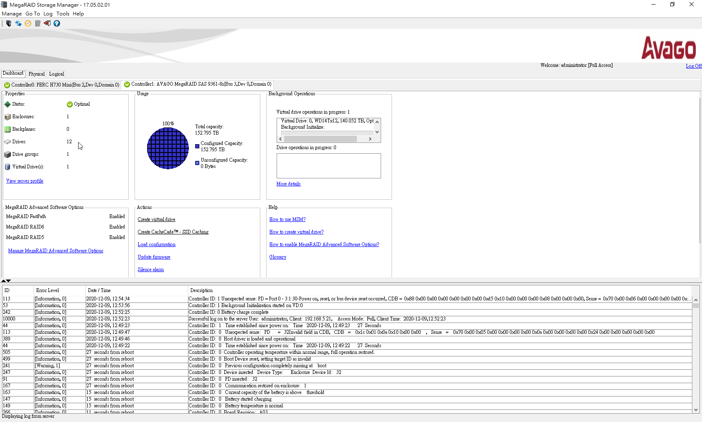
Task: Open the View server profile link
Action: (25, 181)
